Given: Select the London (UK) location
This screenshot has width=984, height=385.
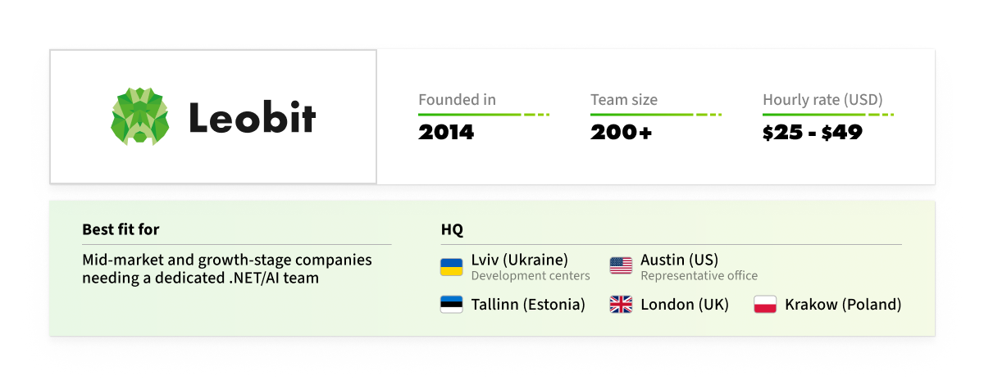Looking at the screenshot, I should coord(685,305).
